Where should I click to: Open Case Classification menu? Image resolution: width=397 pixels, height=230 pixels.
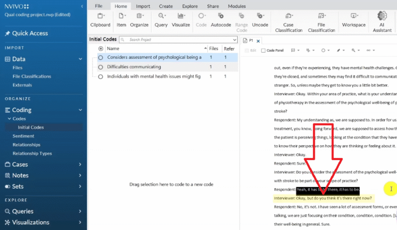point(288,23)
